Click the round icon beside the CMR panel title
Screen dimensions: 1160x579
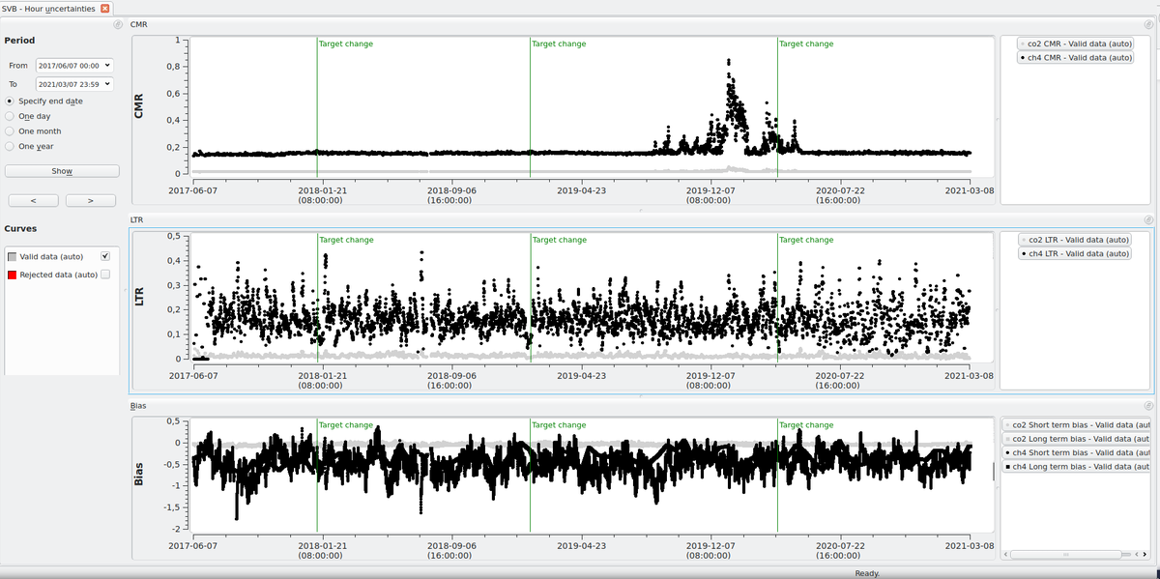[118, 23]
